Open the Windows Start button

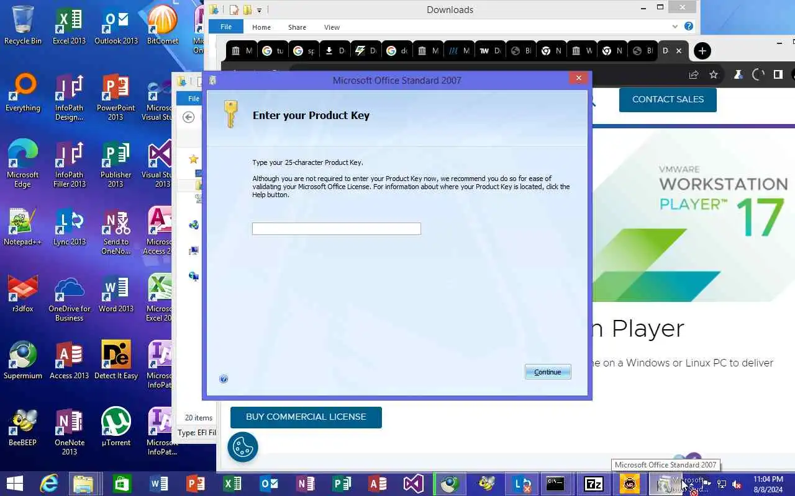pyautogui.click(x=15, y=483)
